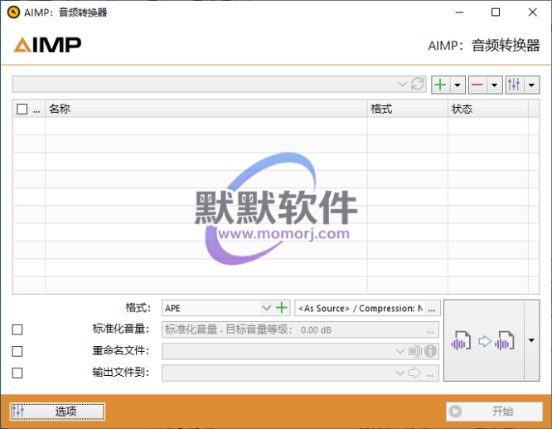
Task: Click the 名称 column header
Action: [x=207, y=109]
